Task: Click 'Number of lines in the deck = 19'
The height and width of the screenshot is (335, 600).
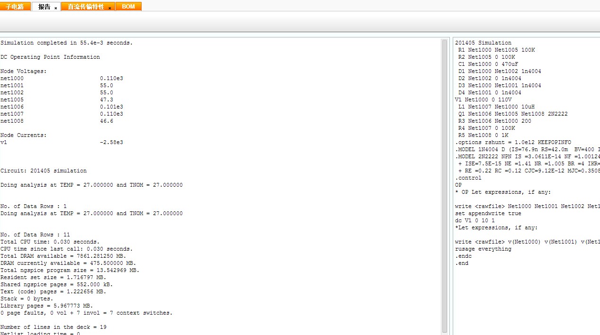Action: 54,327
